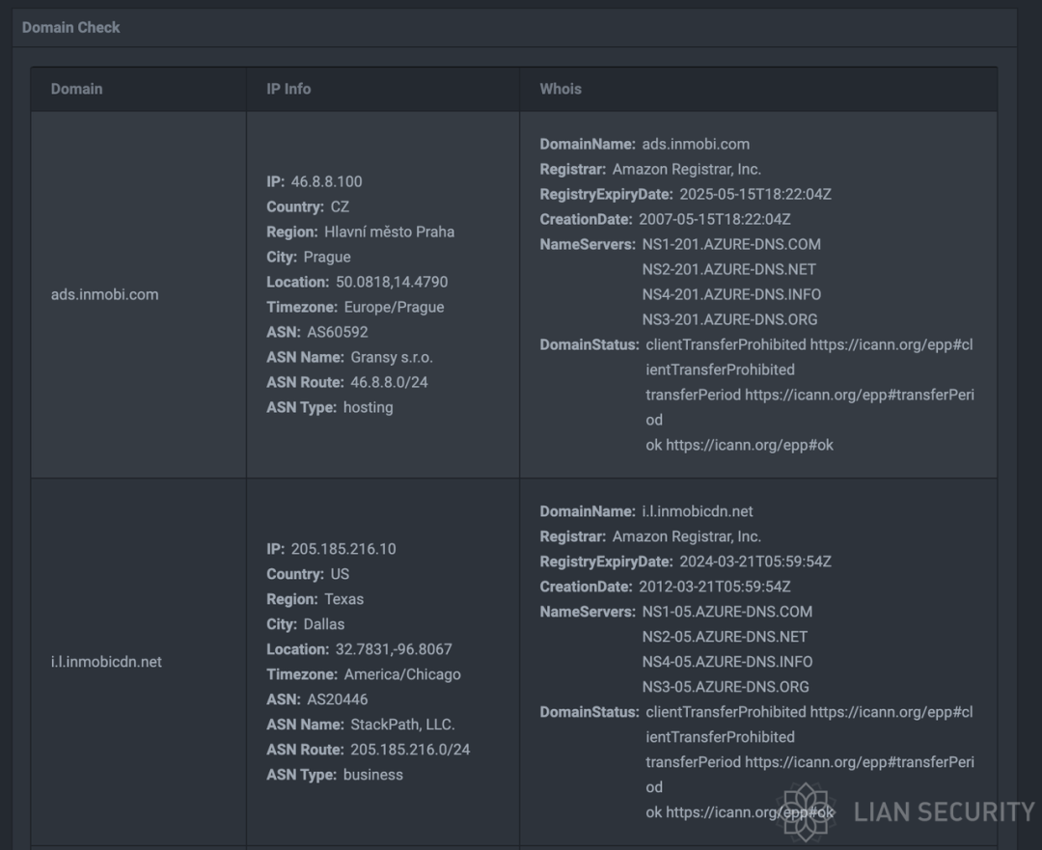Select the ASN Route 205.185.216.0/24
The image size is (1042, 850).
point(410,750)
